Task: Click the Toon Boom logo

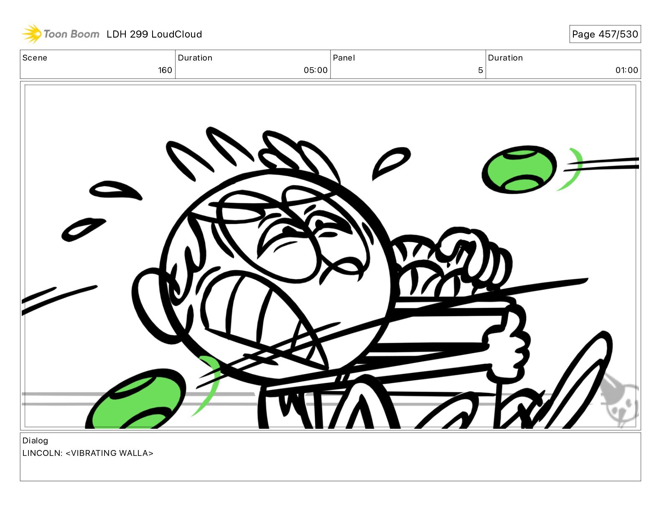Action: 61,34
